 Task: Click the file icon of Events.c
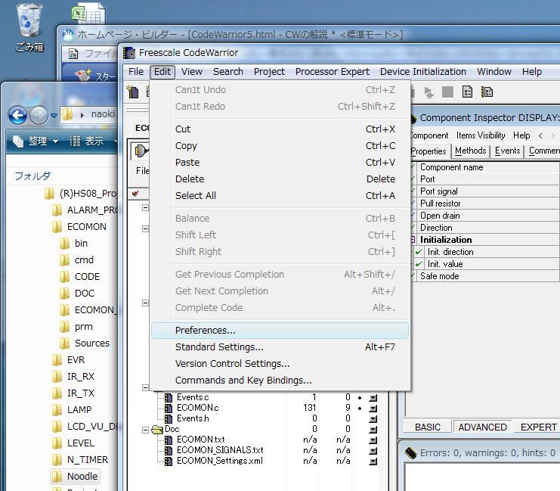[169, 397]
